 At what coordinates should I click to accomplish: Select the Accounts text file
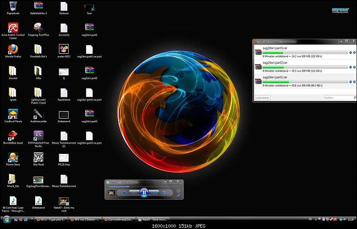pyautogui.click(x=64, y=29)
